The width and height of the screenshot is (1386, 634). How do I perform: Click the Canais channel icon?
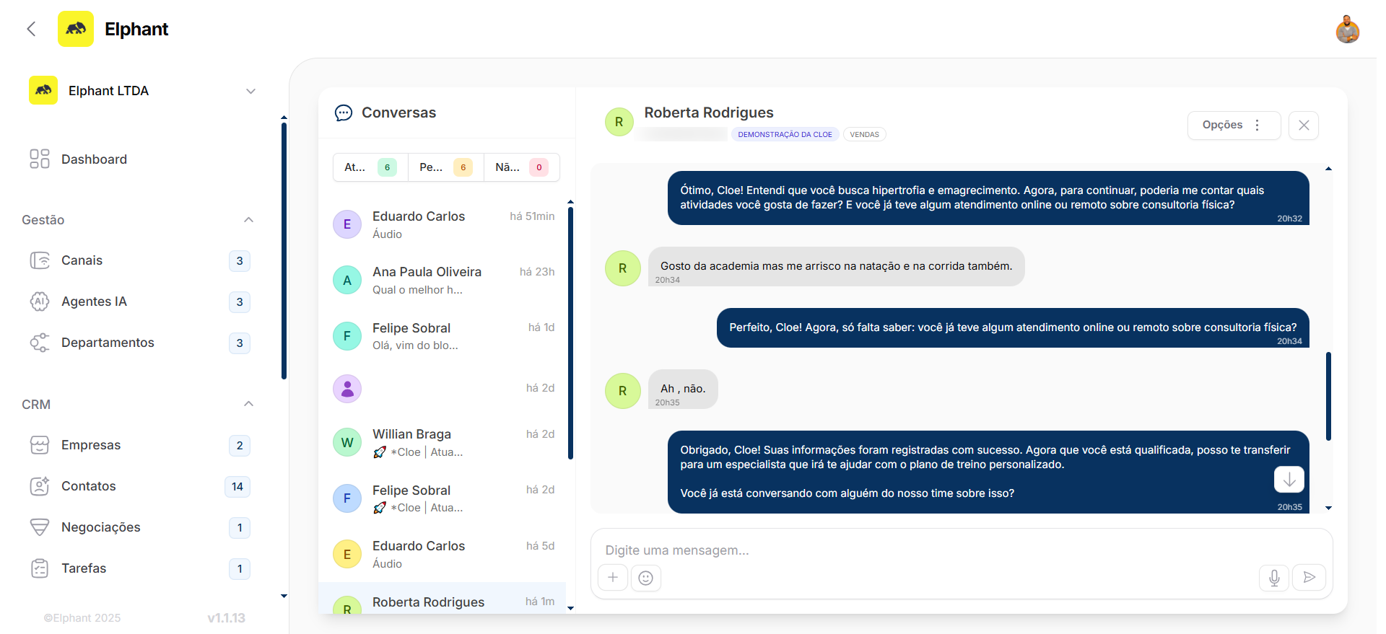point(40,260)
